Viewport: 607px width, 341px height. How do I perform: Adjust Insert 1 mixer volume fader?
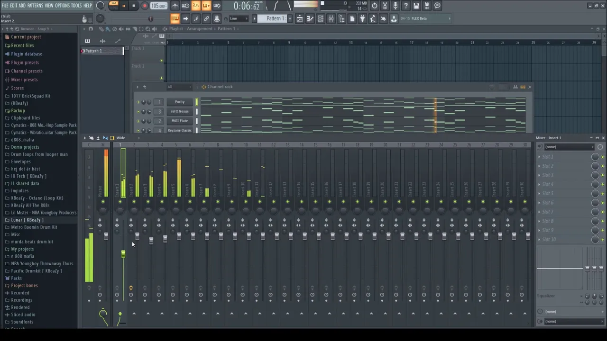pyautogui.click(x=123, y=255)
